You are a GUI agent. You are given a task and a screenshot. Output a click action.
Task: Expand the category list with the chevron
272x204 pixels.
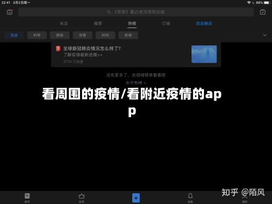[x=265, y=35]
